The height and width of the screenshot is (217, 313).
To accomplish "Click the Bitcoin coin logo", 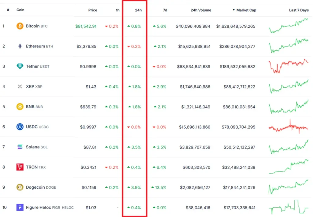I will [x=20, y=26].
